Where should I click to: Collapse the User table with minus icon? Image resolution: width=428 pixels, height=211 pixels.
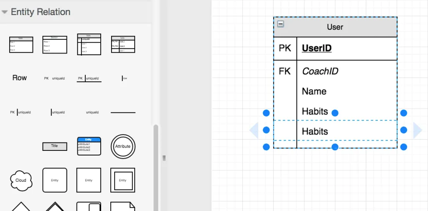click(281, 24)
